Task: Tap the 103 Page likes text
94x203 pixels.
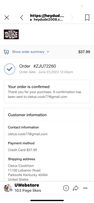Action: pyautogui.click(x=28, y=191)
